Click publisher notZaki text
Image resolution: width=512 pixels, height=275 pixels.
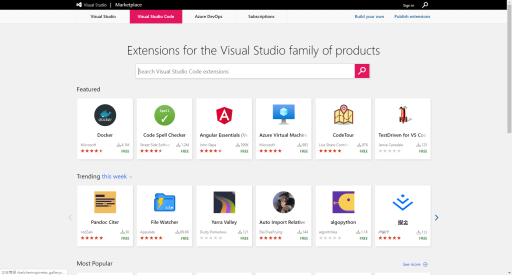click(86, 232)
